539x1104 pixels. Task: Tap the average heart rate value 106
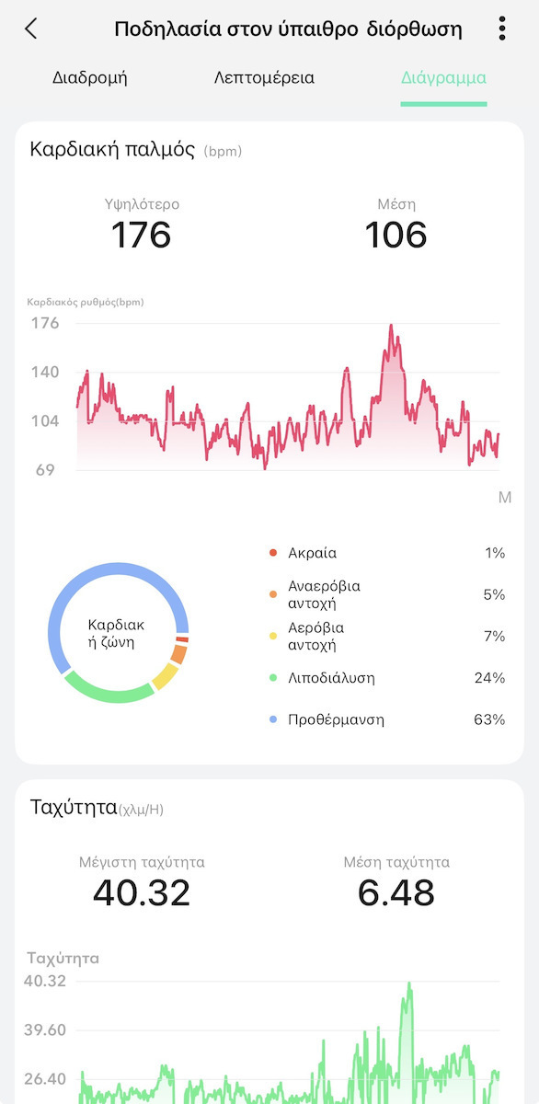[x=396, y=235]
